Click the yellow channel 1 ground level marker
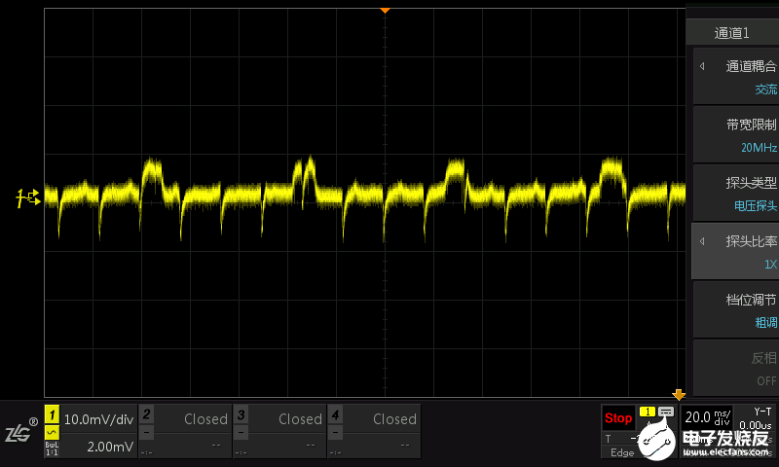The width and height of the screenshot is (779, 467). (x=28, y=198)
